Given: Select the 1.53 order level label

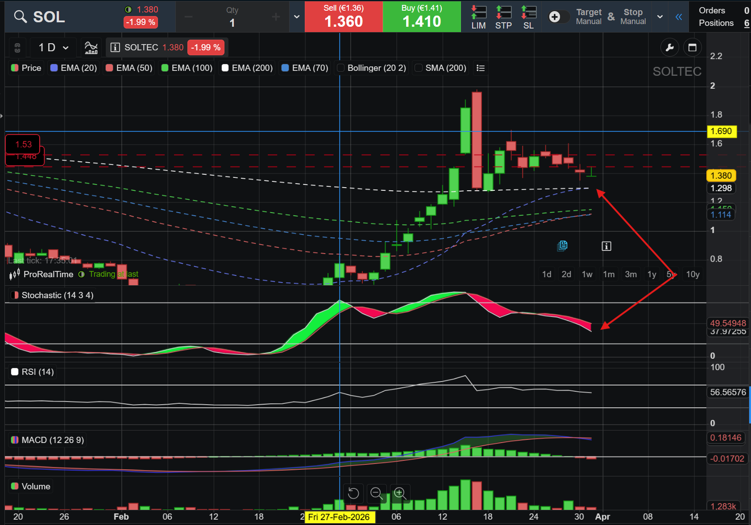Looking at the screenshot, I should 23,144.
